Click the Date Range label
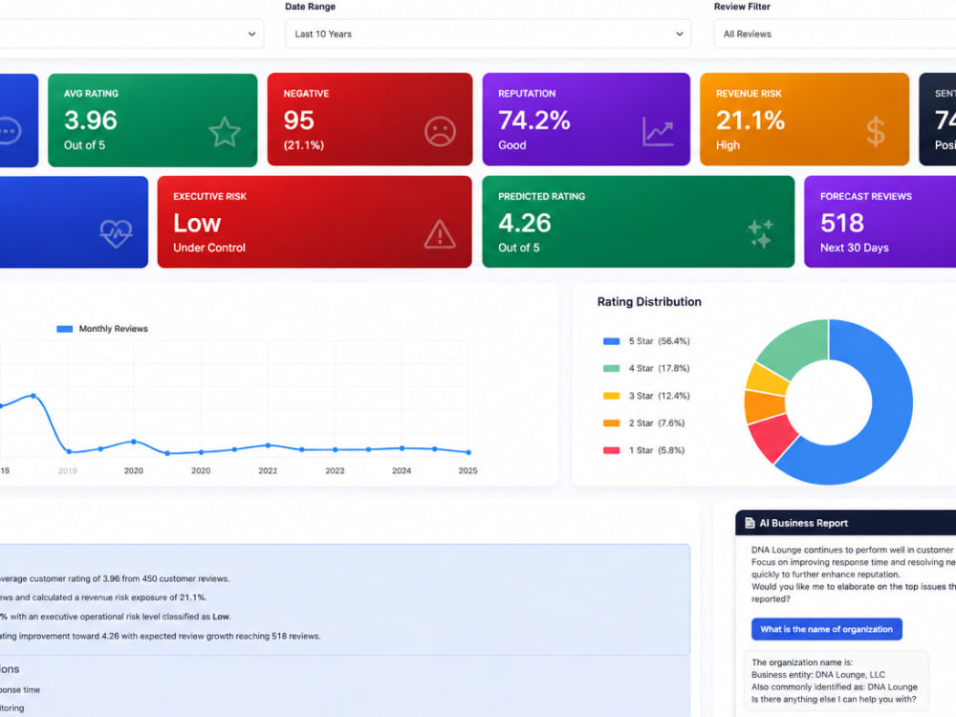The width and height of the screenshot is (956, 717). point(310,7)
